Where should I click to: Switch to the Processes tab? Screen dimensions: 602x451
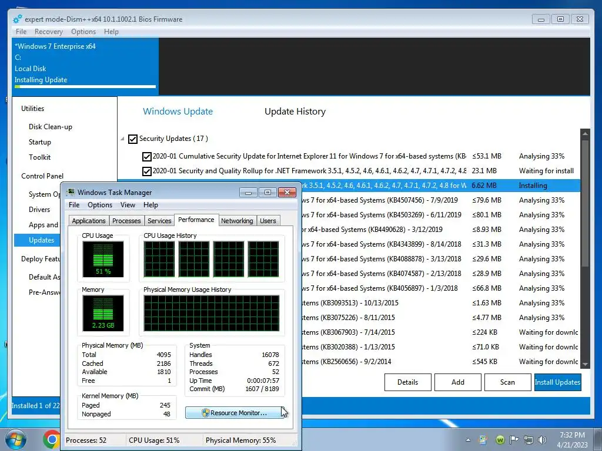tap(126, 221)
